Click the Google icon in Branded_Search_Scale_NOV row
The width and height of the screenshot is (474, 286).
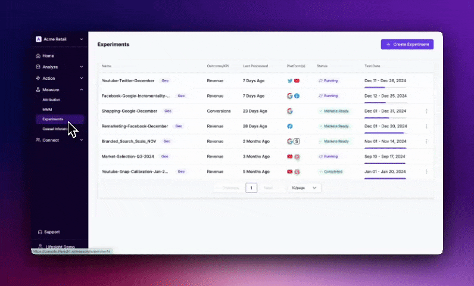coord(289,141)
